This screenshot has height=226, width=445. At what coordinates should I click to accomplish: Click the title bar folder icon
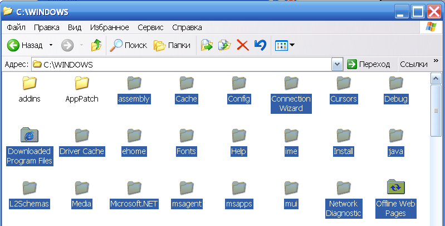(8, 11)
